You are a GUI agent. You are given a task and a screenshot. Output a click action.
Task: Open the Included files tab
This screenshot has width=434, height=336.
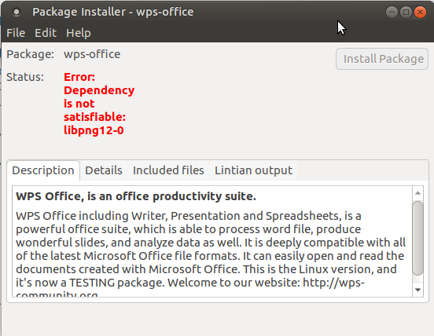coord(168,170)
